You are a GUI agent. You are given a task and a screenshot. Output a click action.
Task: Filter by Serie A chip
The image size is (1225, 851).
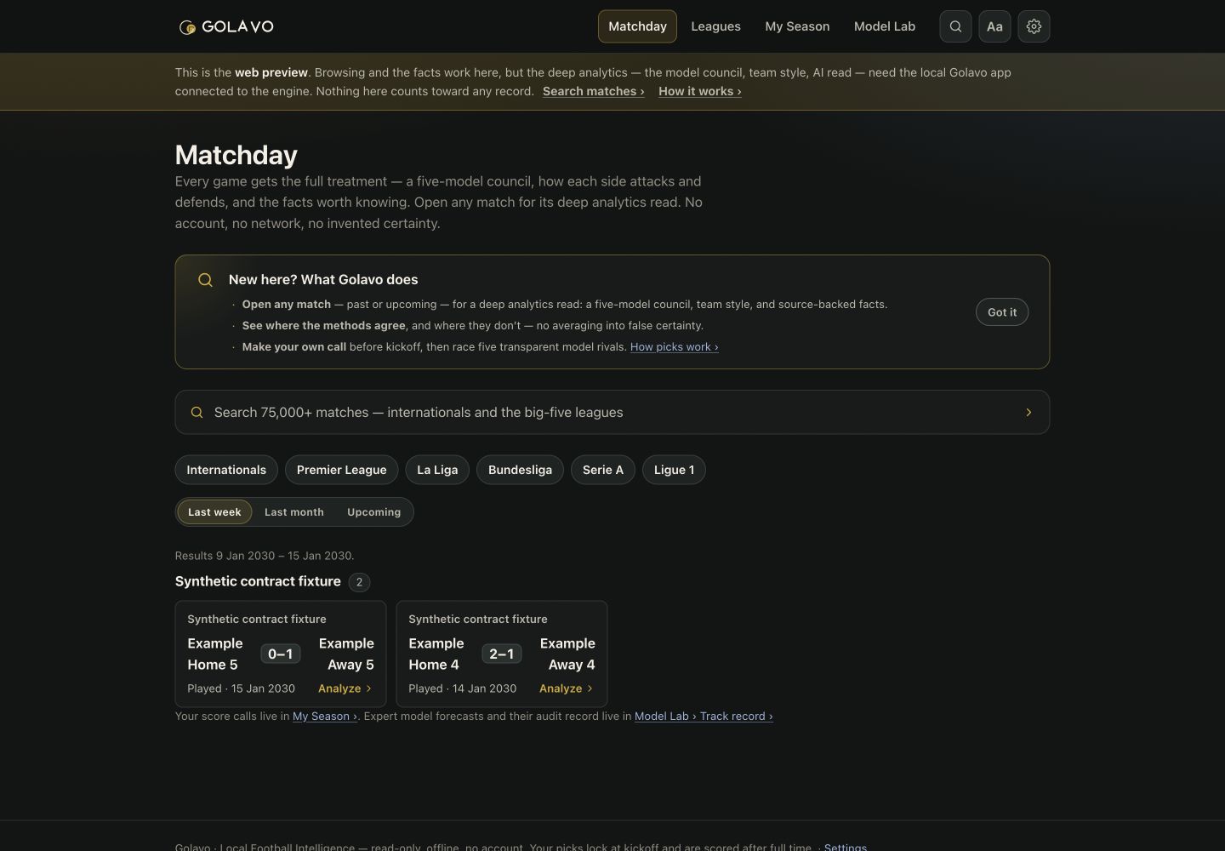coord(603,470)
